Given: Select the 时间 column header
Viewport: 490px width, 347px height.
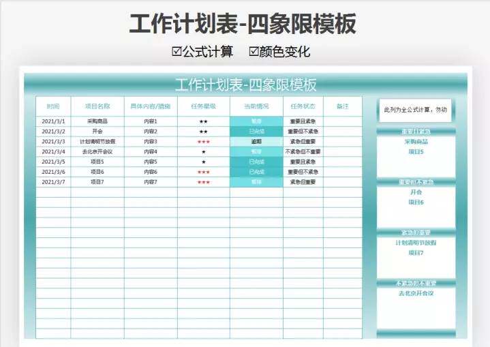Looking at the screenshot, I should pos(53,106).
